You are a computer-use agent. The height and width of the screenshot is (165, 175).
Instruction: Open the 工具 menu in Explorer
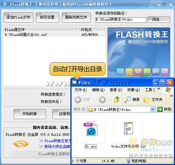[x=150, y=90]
